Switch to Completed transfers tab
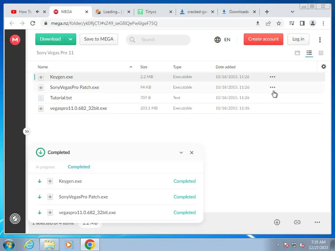The height and width of the screenshot is (251, 335). (79, 167)
